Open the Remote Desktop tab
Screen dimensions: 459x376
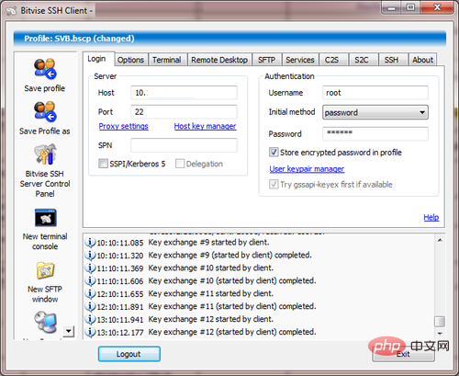[x=219, y=60]
